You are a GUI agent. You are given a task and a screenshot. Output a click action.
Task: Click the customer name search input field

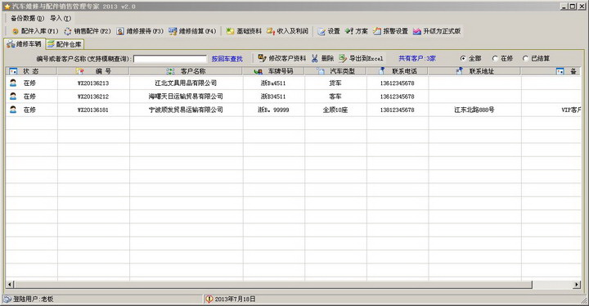point(170,59)
